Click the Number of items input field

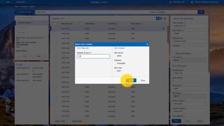pyautogui.click(x=93, y=56)
